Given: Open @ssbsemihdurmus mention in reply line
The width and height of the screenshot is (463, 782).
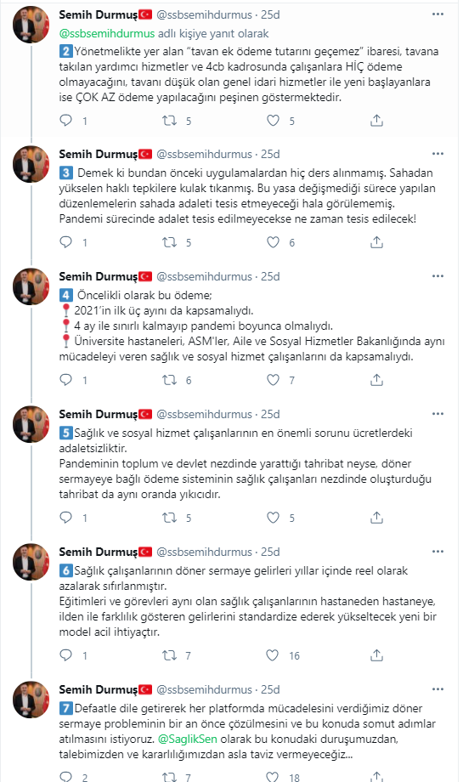Looking at the screenshot, I should point(107,33).
